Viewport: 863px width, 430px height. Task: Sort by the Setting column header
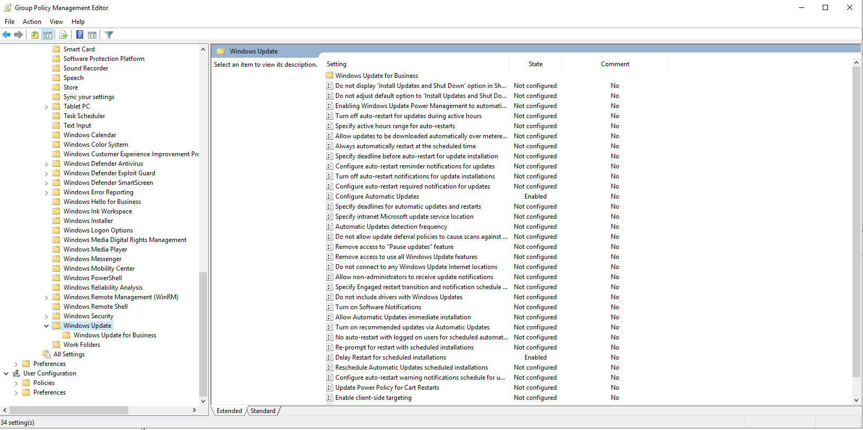pyautogui.click(x=416, y=64)
